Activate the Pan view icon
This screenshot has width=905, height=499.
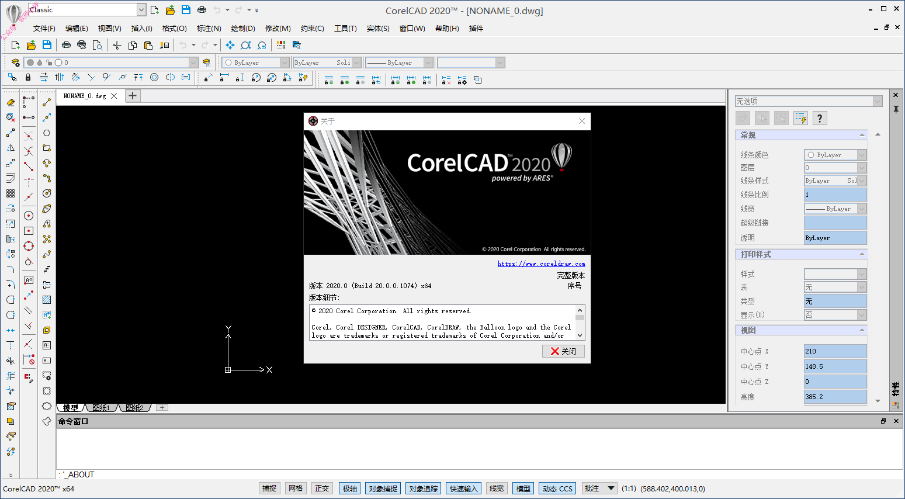click(x=230, y=45)
